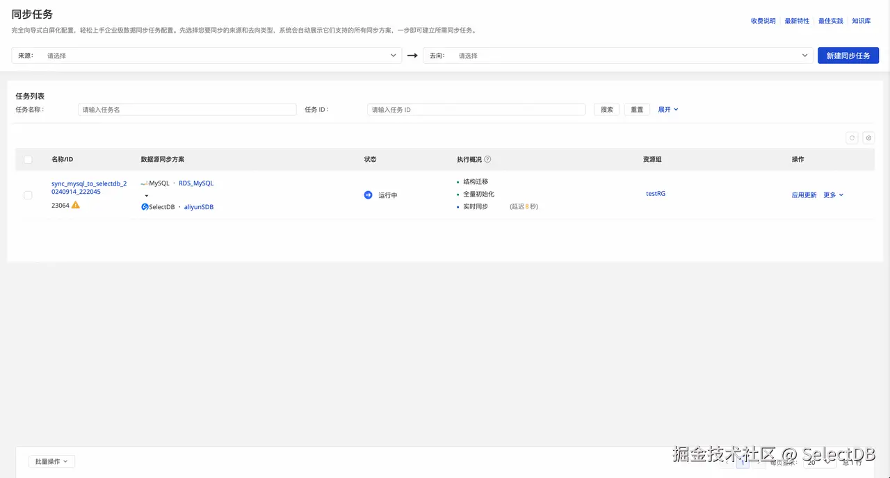Click the arrow between source and destination selectors
Image resolution: width=890 pixels, height=478 pixels.
click(412, 56)
